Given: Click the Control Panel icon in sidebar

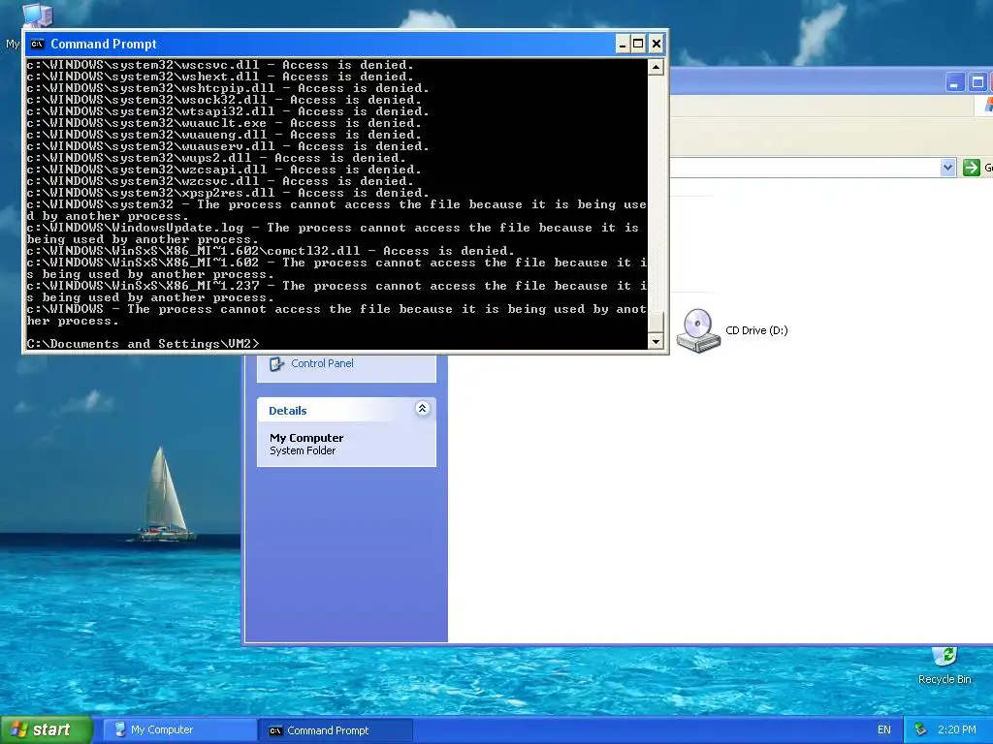Looking at the screenshot, I should [276, 364].
